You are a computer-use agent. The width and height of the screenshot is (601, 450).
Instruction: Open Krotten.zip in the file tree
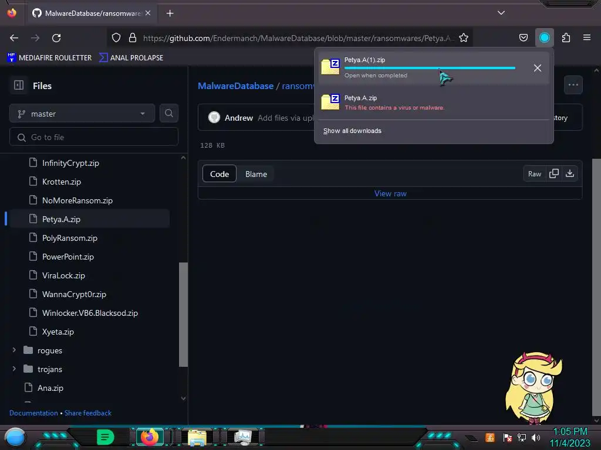click(x=61, y=182)
